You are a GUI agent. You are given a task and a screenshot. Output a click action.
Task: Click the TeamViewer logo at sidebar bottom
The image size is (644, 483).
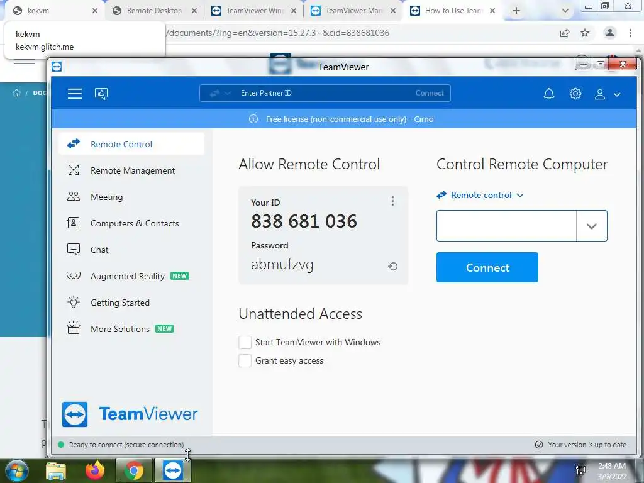click(130, 414)
